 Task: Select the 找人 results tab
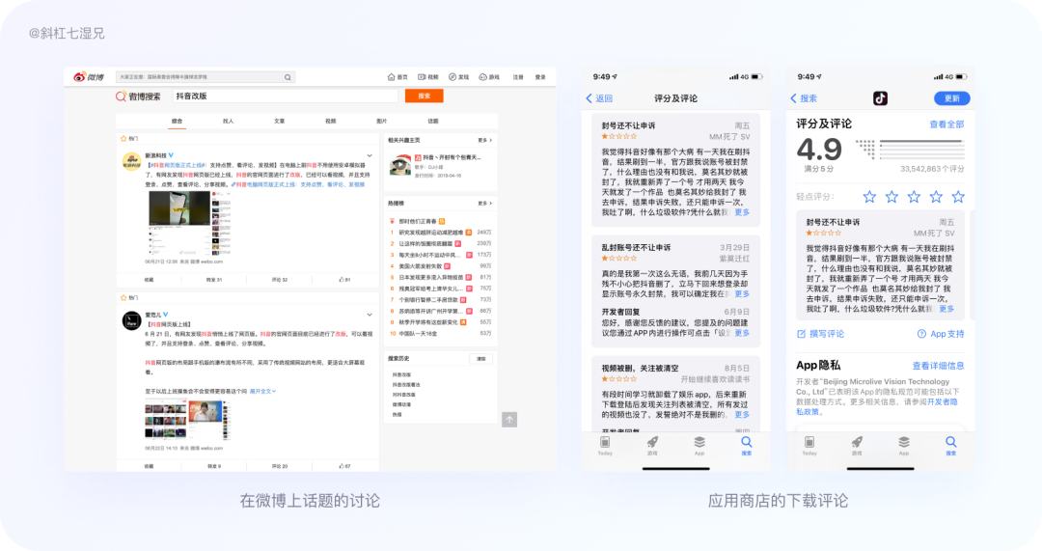point(228,121)
